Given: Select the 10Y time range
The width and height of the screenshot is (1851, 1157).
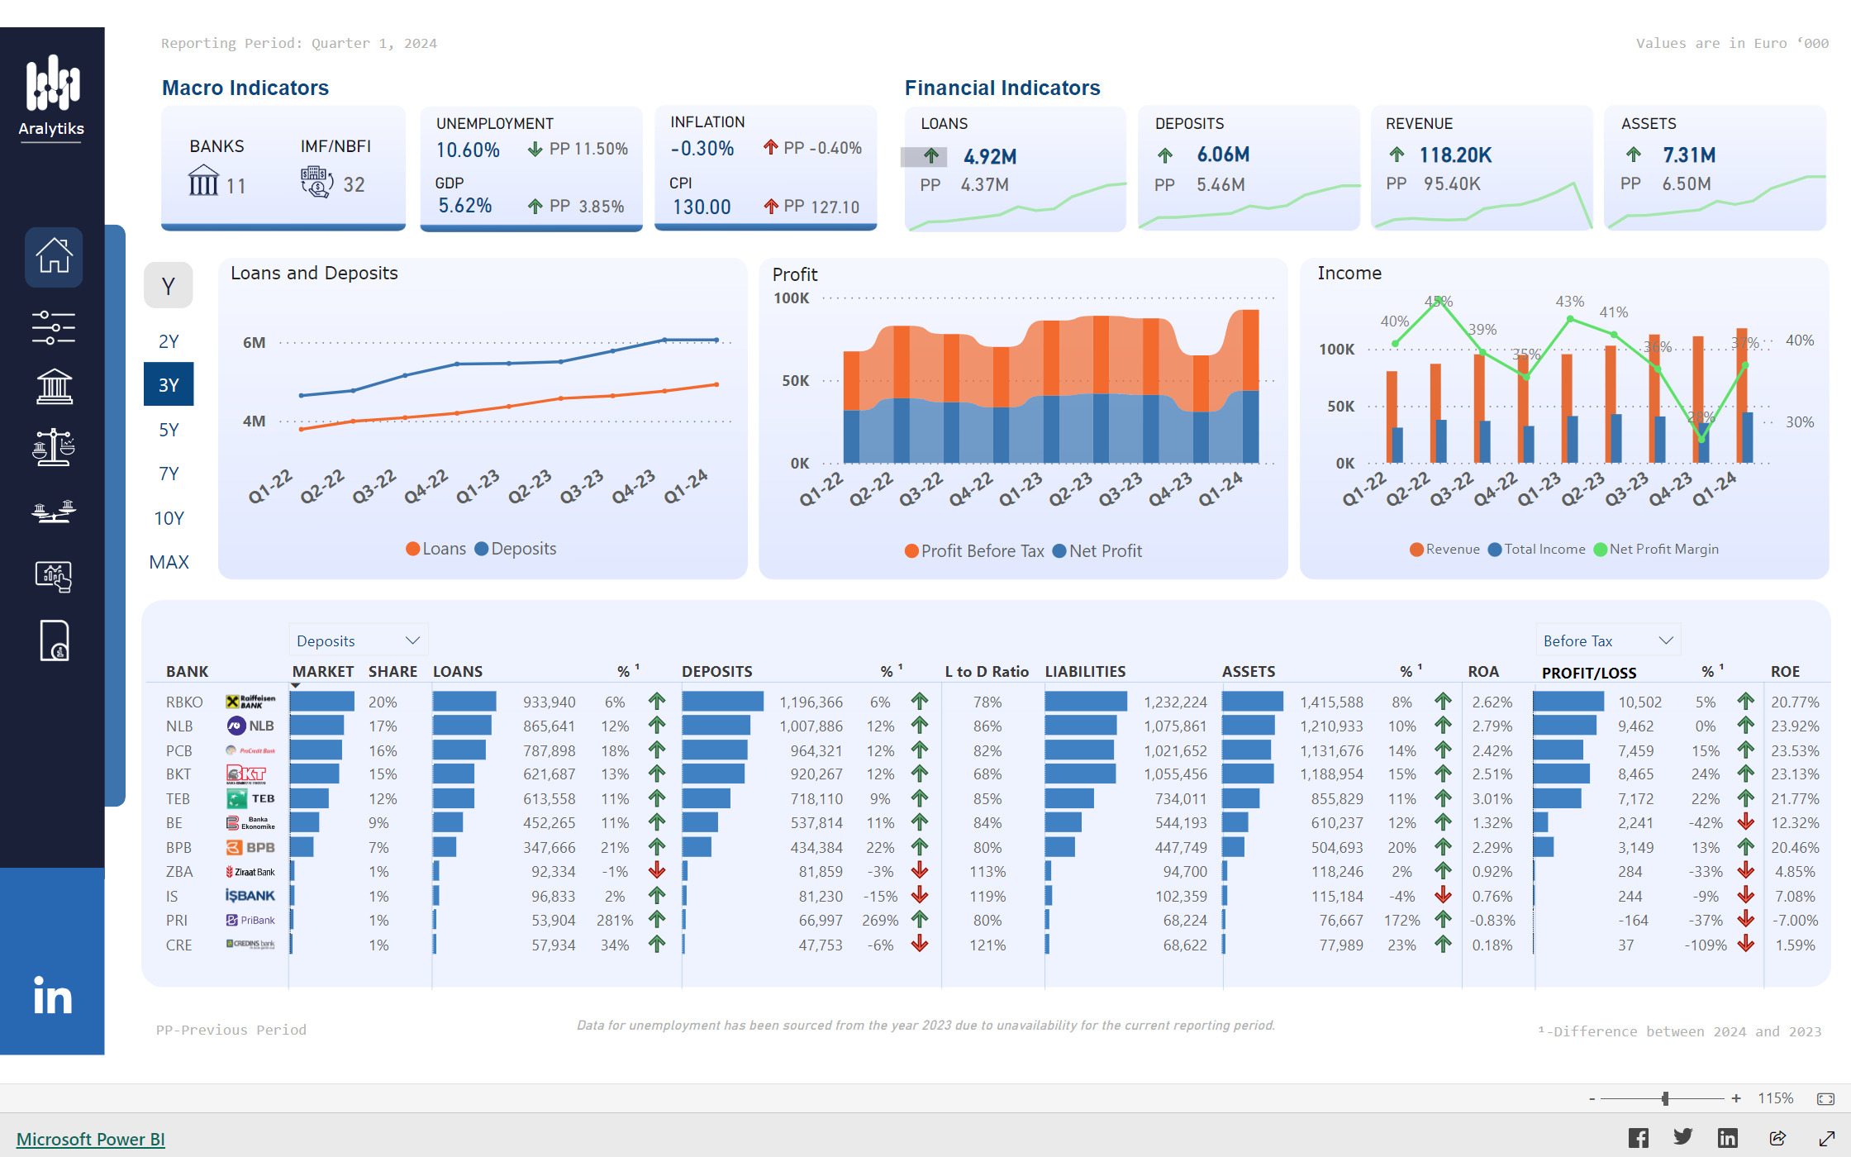Looking at the screenshot, I should tap(169, 518).
